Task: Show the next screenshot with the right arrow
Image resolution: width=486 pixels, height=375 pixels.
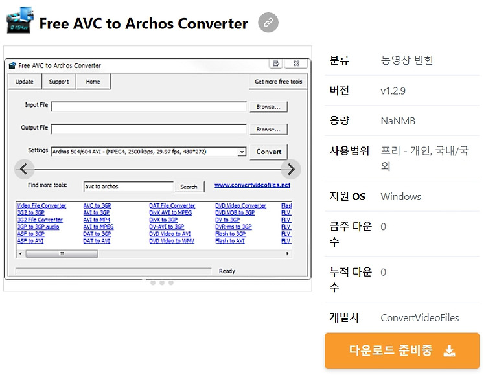Action: (291, 169)
